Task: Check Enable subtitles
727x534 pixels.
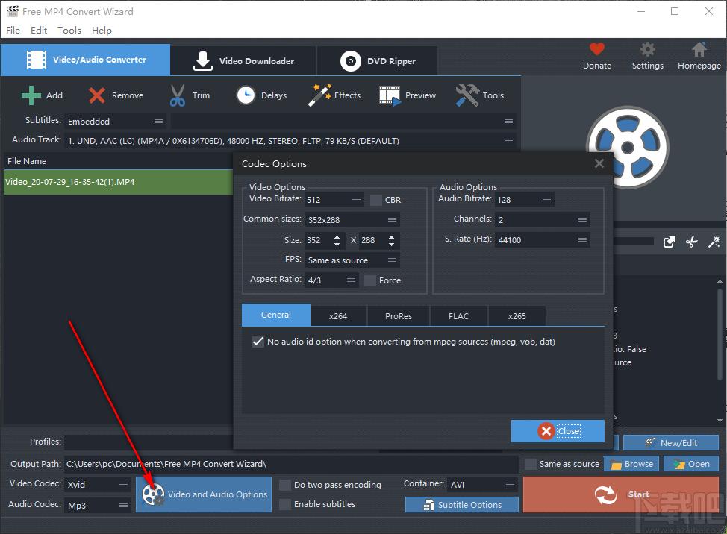Action: click(285, 504)
